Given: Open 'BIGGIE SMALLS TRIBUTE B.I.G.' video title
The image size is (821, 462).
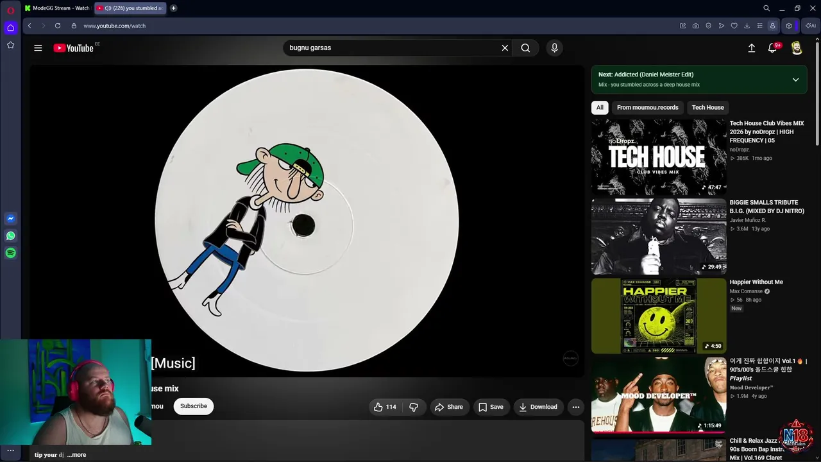Looking at the screenshot, I should pos(766,207).
